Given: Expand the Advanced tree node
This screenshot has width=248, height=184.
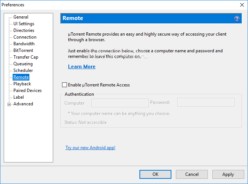Looking at the screenshot, I should pos(9,104).
